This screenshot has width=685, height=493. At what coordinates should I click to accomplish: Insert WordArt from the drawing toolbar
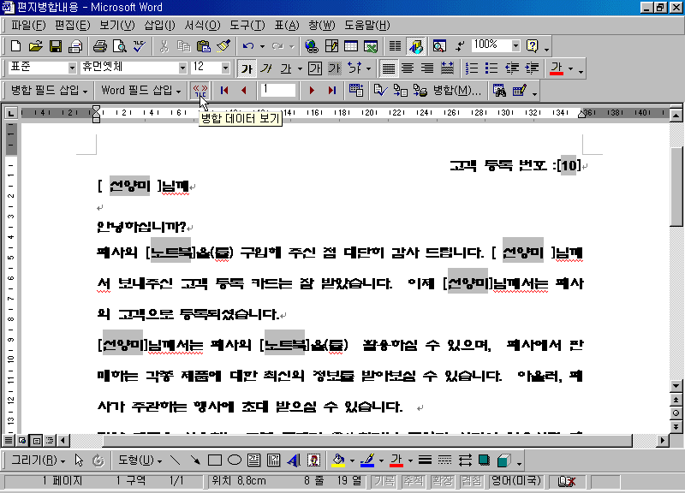(294, 460)
